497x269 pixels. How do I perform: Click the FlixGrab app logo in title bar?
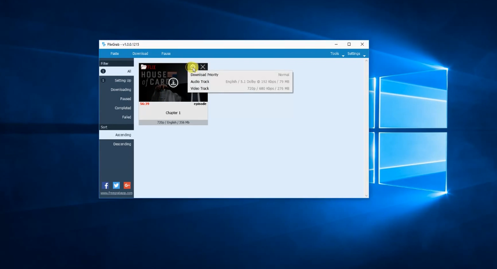[104, 44]
